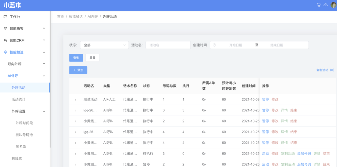Viewport: 337px width, 167px height.
Task: Click the cloud icon in top bar
Action: [x=325, y=5]
